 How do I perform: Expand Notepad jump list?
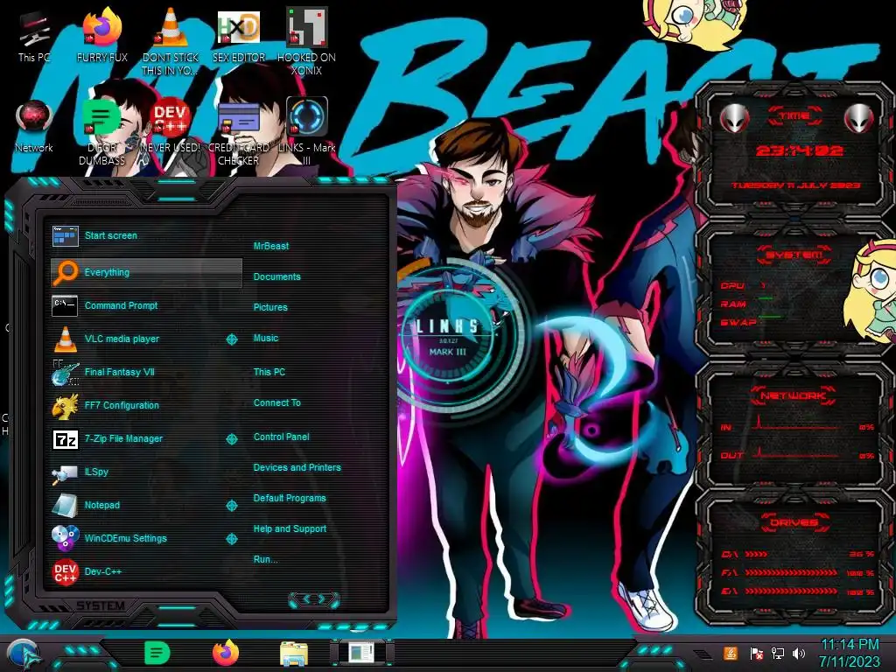click(231, 506)
